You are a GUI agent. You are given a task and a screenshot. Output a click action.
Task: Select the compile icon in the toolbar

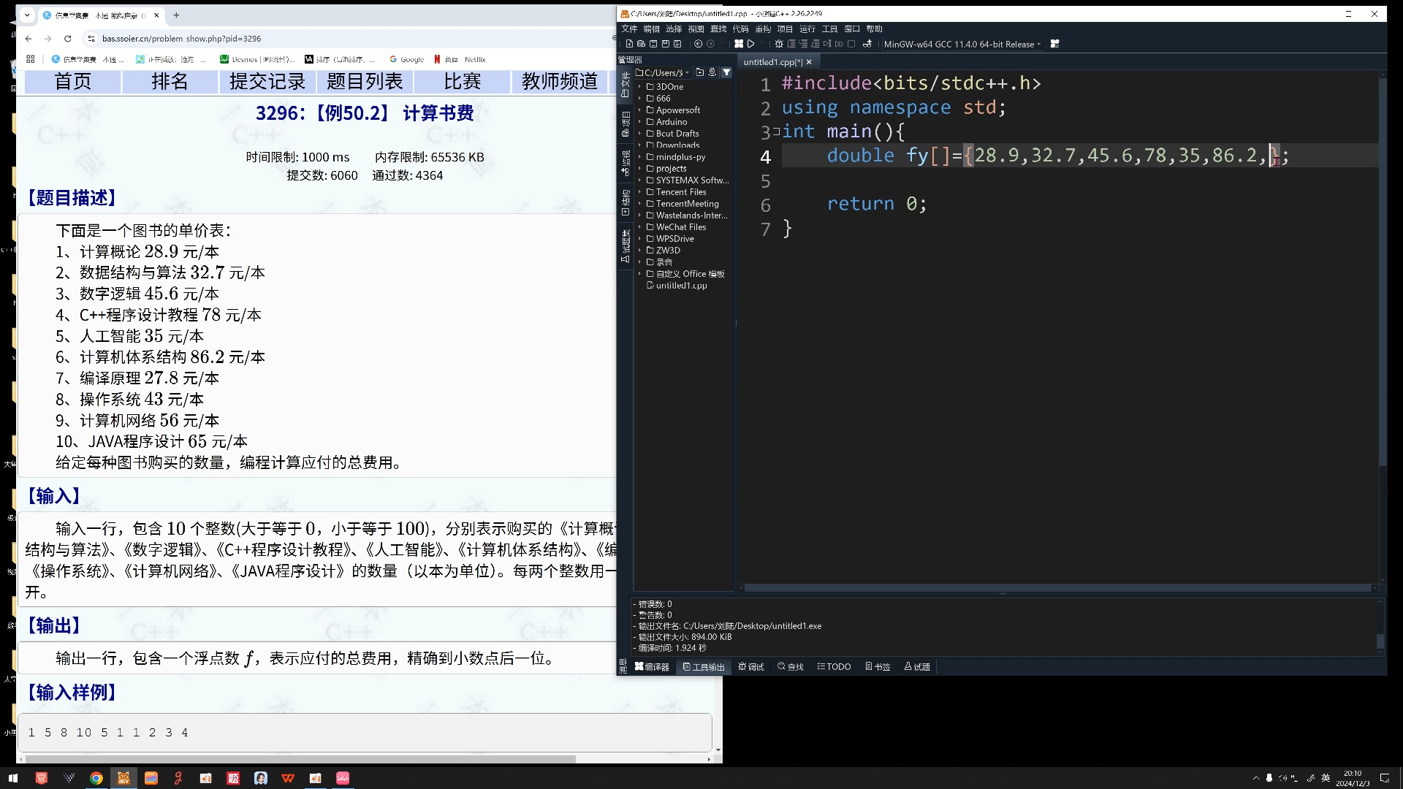coord(739,44)
